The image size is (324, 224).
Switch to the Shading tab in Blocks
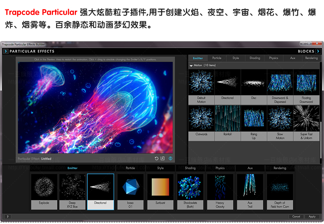[x=255, y=58]
